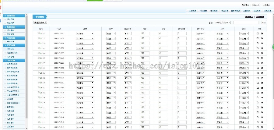Click the price field in first row
The width and height of the screenshot is (274, 130).
pos(163,33)
